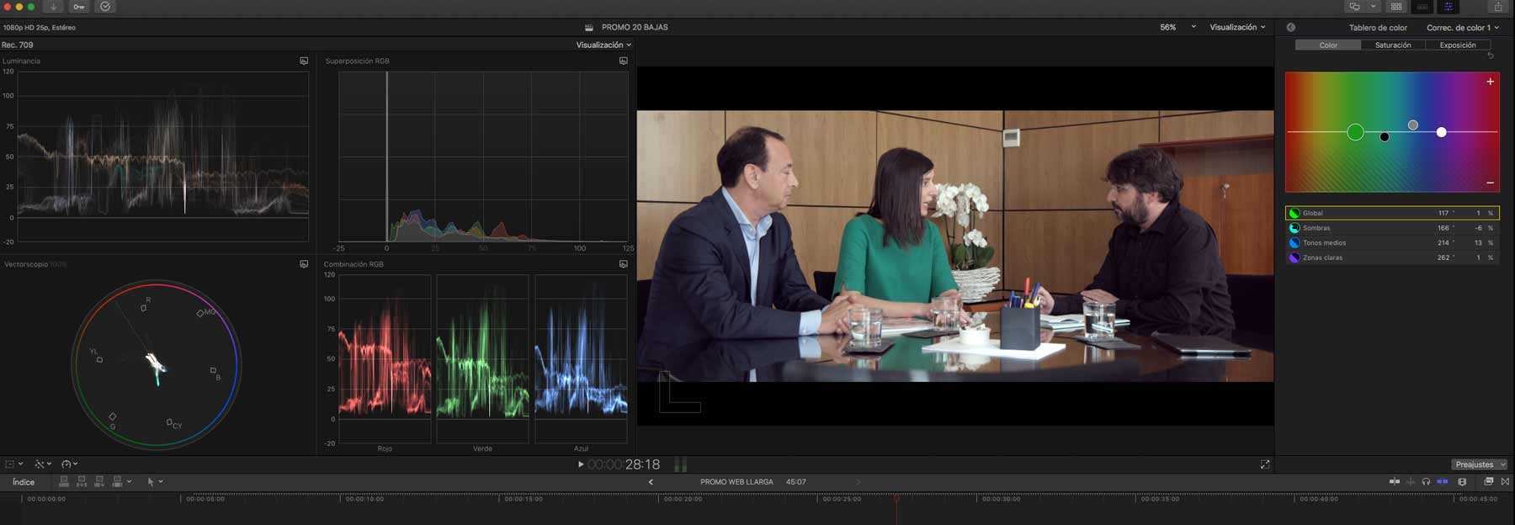Toggle timeline snapping icon
Image resolution: width=1515 pixels, height=525 pixels.
point(1442,481)
